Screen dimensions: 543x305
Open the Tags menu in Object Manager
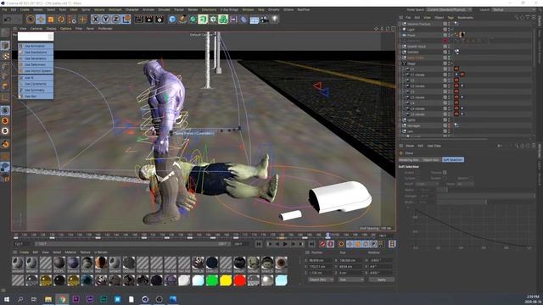pyautogui.click(x=451, y=17)
